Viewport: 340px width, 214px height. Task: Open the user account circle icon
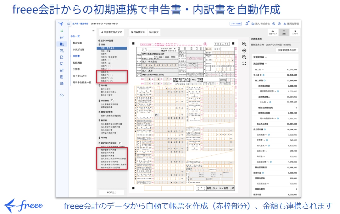click(274, 24)
